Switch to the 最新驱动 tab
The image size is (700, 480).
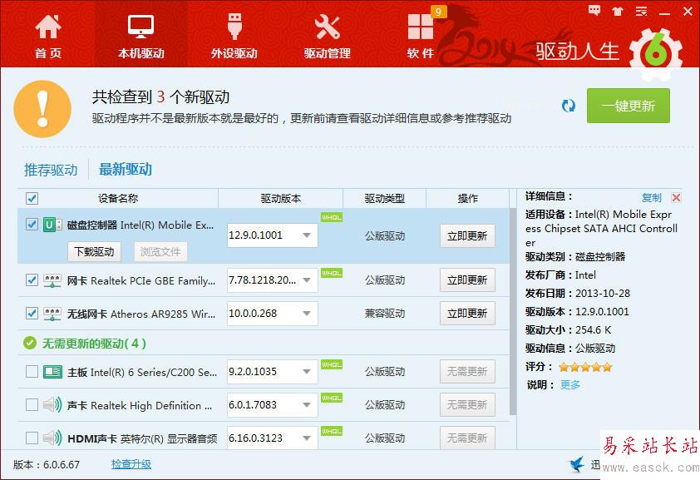[126, 169]
